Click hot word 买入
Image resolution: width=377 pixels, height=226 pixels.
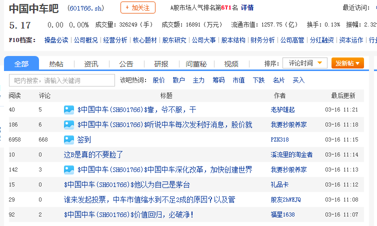[298, 80]
